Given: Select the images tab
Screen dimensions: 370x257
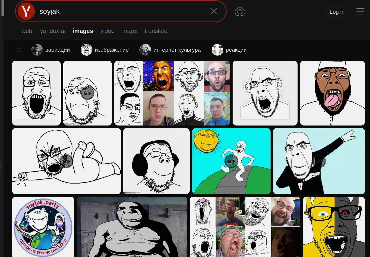Looking at the screenshot, I should pyautogui.click(x=83, y=31).
